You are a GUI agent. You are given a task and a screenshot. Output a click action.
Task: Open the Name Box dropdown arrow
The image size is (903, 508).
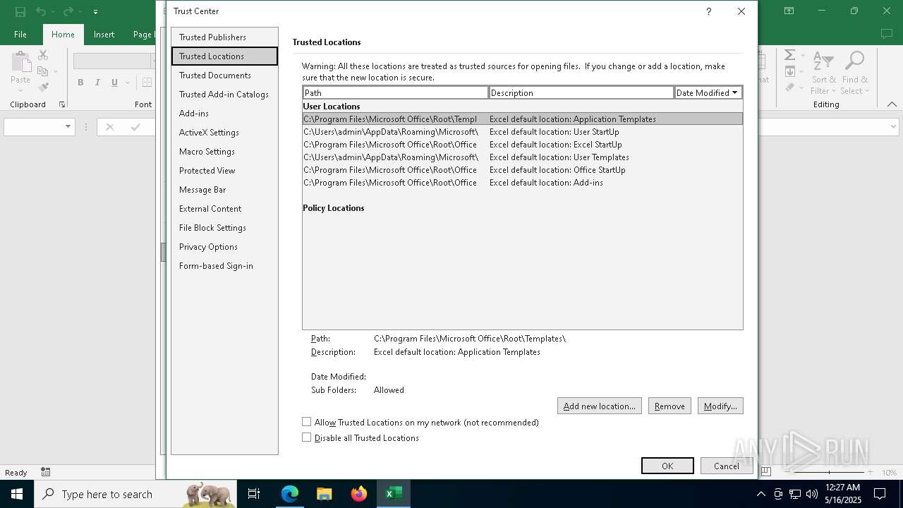click(68, 127)
